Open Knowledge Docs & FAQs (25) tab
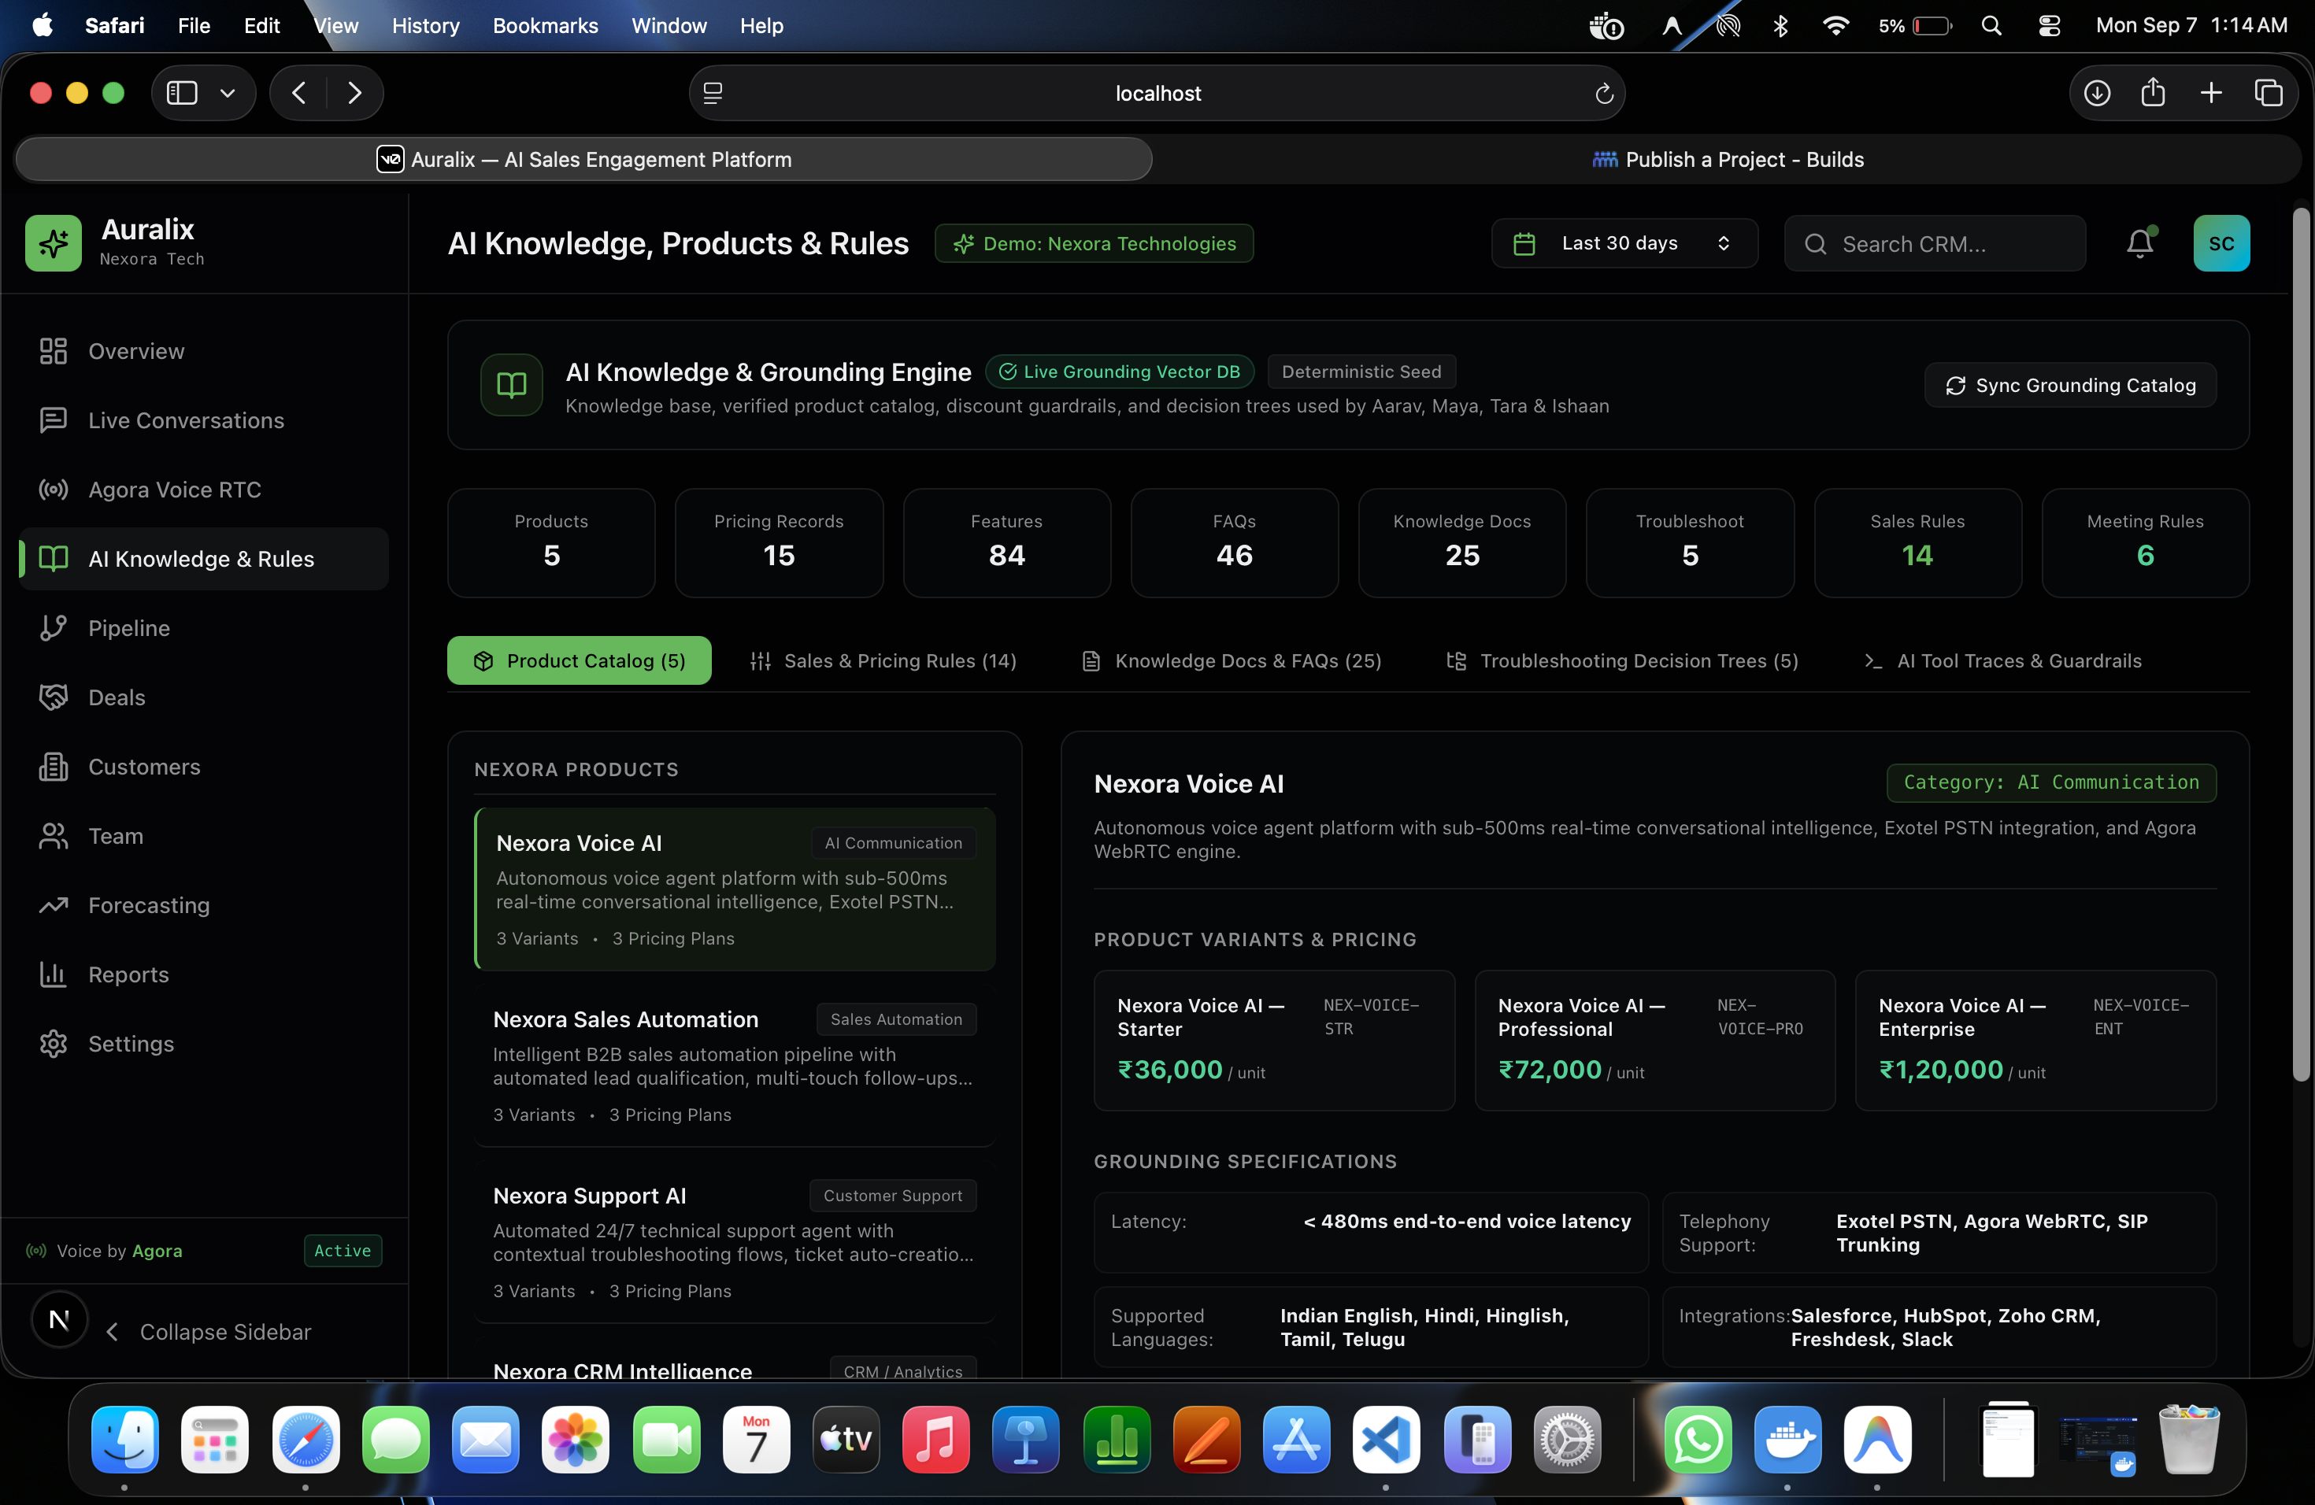The height and width of the screenshot is (1505, 2315). [1232, 660]
